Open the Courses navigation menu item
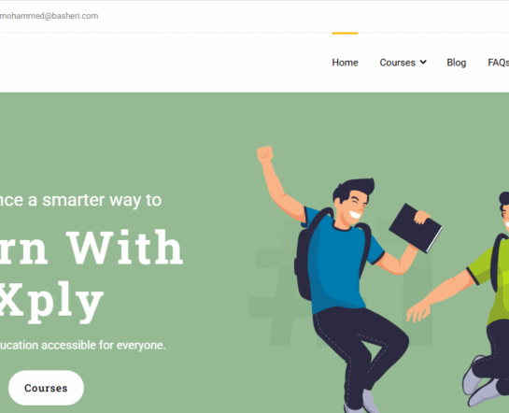Screen dimensions: 509x413 coord(397,63)
